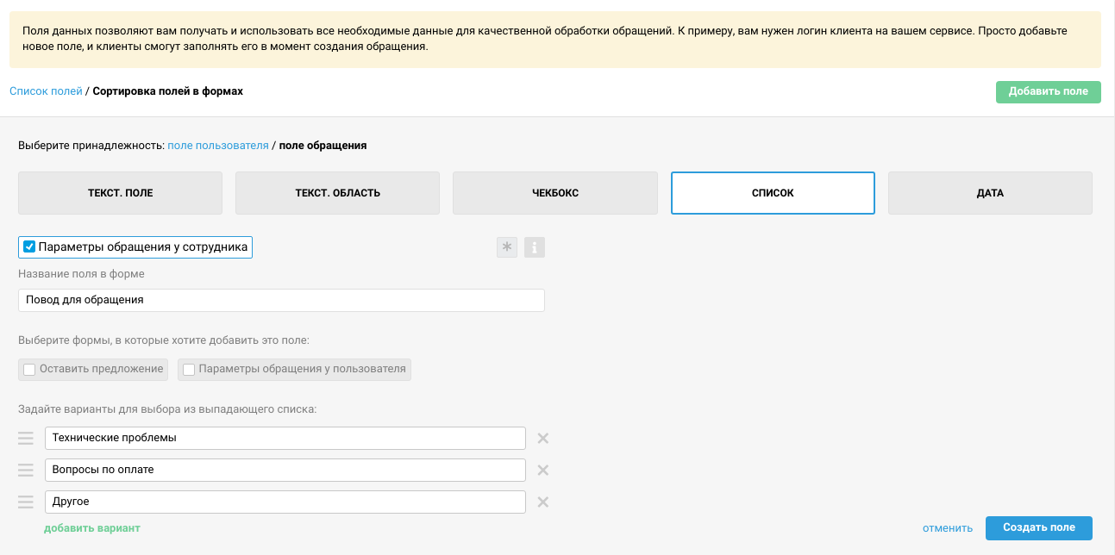Remove the 'Вопросы по оплате' option

(x=543, y=470)
